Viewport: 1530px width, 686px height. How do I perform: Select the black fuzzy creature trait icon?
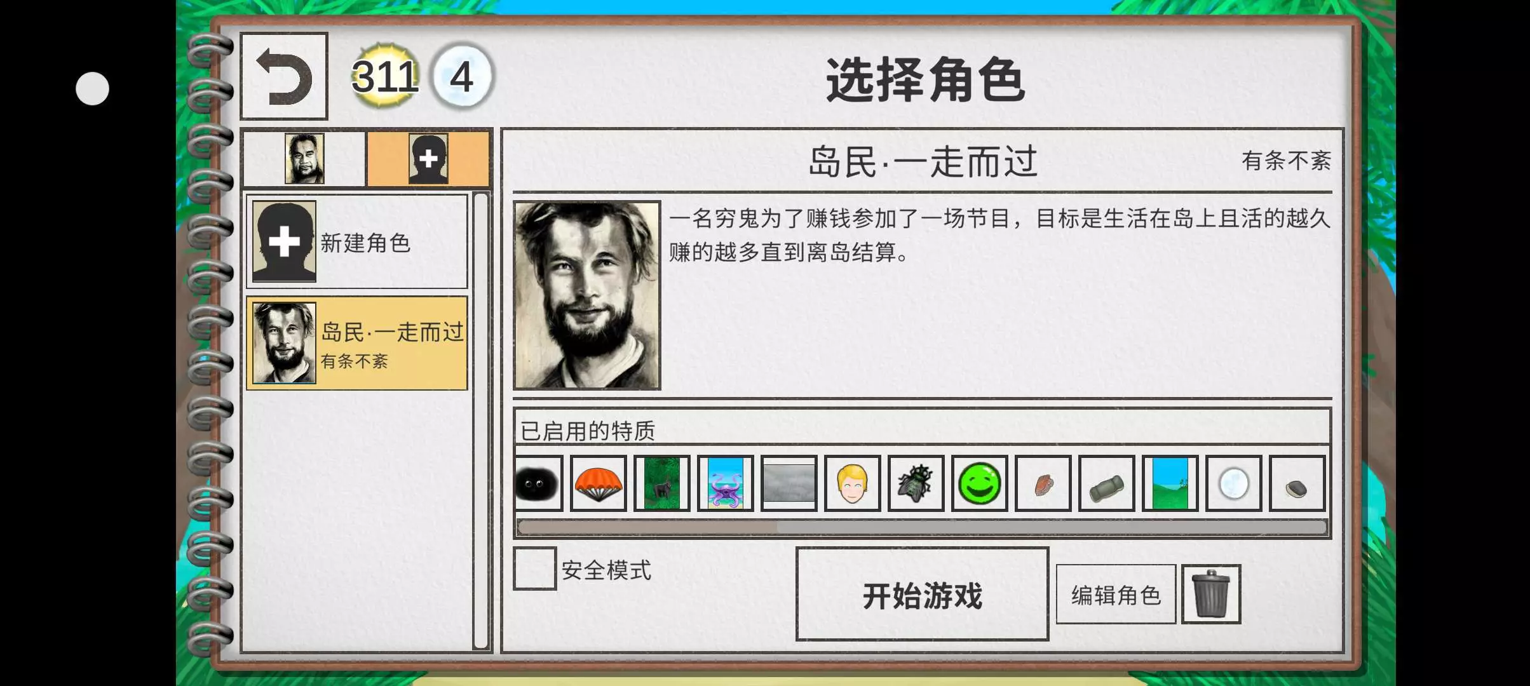coord(538,483)
